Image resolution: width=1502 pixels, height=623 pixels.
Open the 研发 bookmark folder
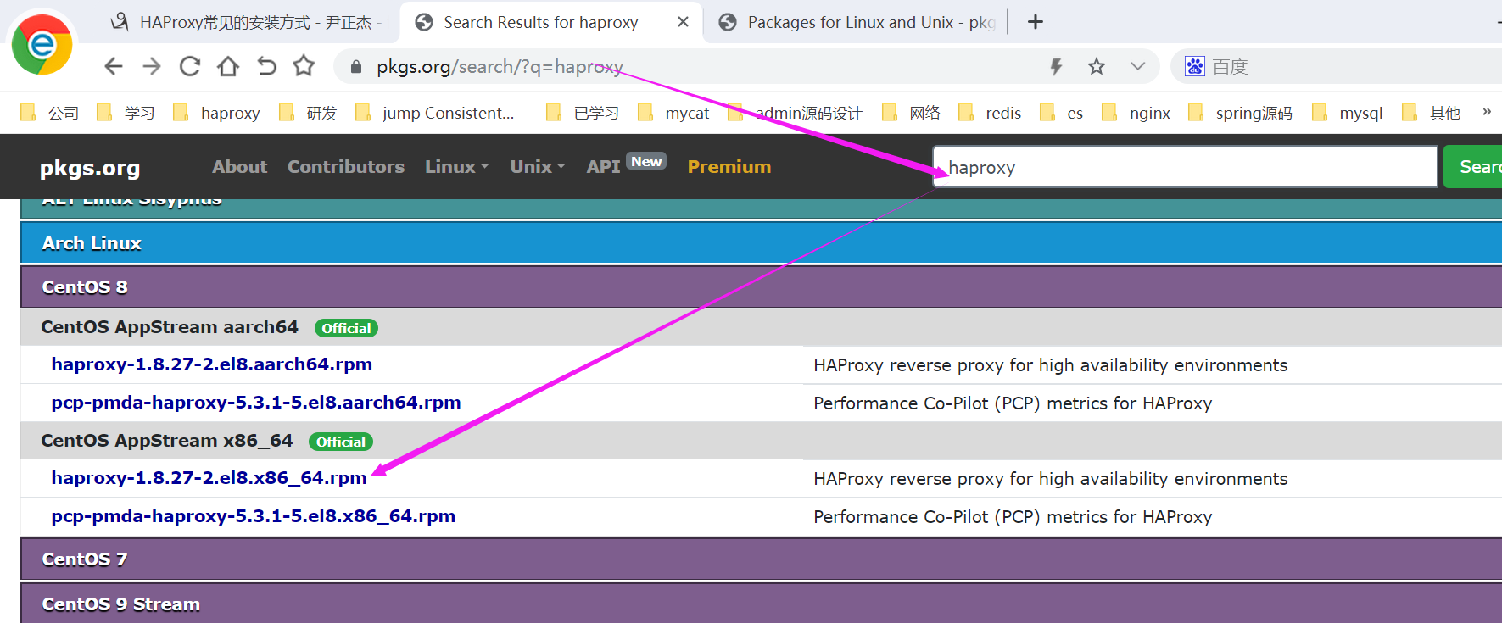(x=308, y=113)
